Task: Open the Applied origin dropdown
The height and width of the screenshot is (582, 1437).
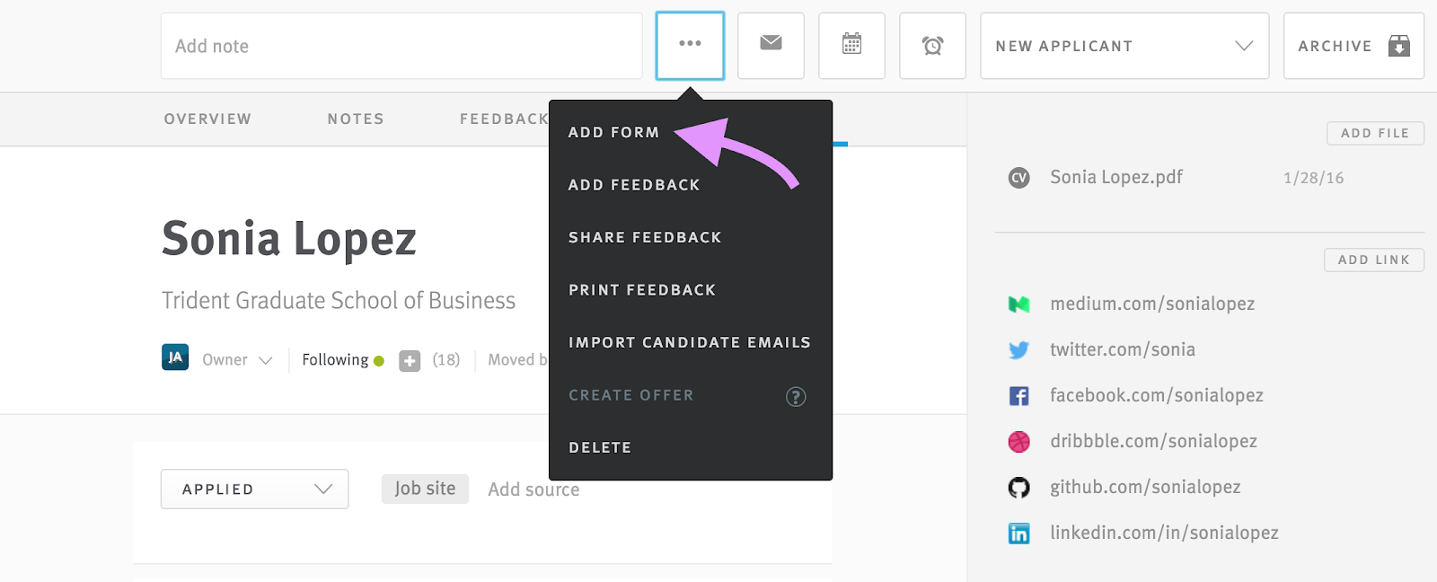Action: click(254, 489)
